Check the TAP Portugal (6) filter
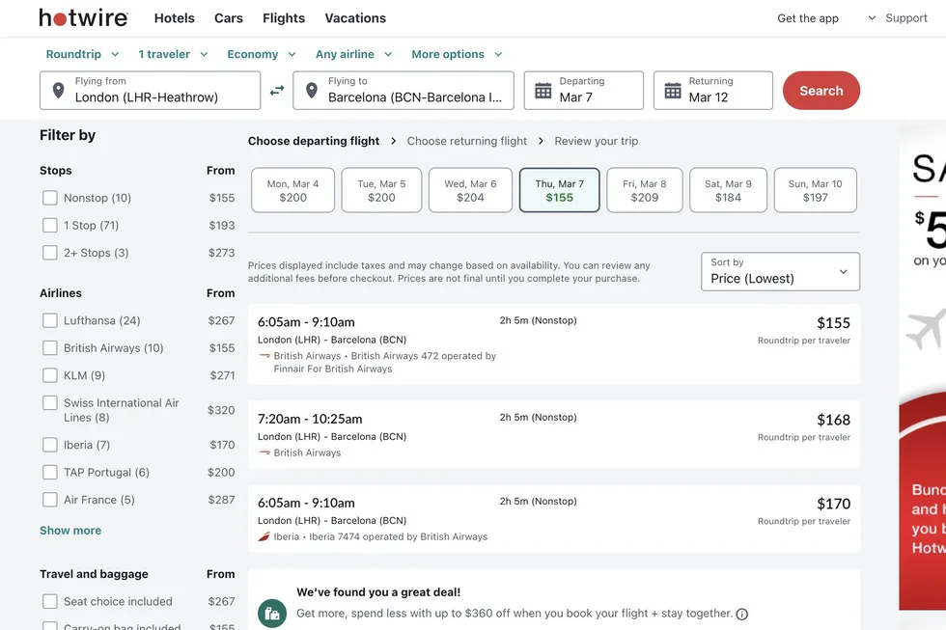 (x=50, y=472)
